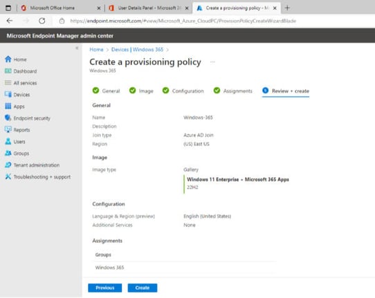The image size is (375, 298).
Task: Select the Review + create wizard step
Action: click(x=286, y=91)
